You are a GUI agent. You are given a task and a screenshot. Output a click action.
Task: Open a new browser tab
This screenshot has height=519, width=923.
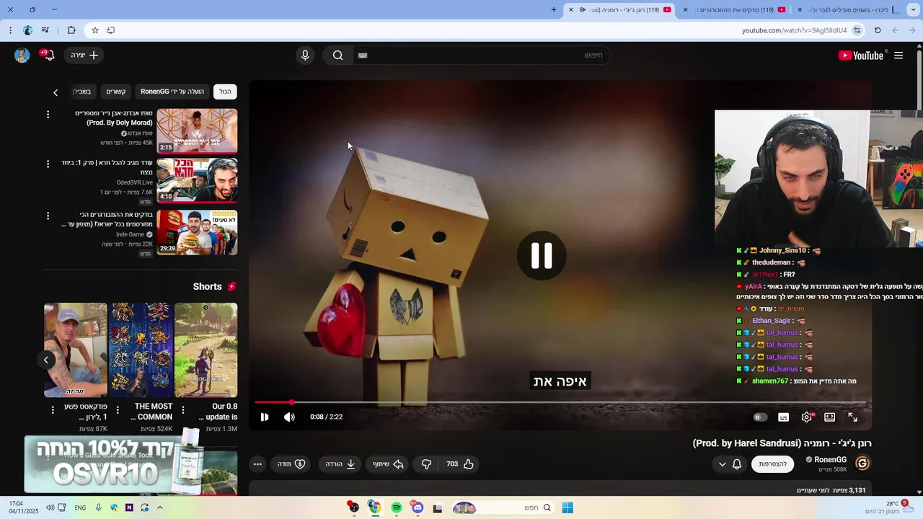554,10
